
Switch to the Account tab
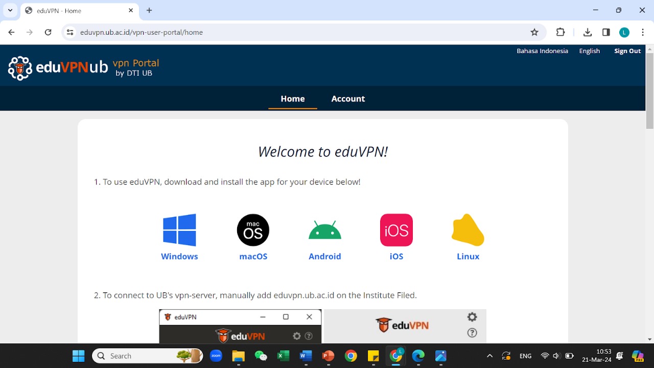pyautogui.click(x=348, y=99)
